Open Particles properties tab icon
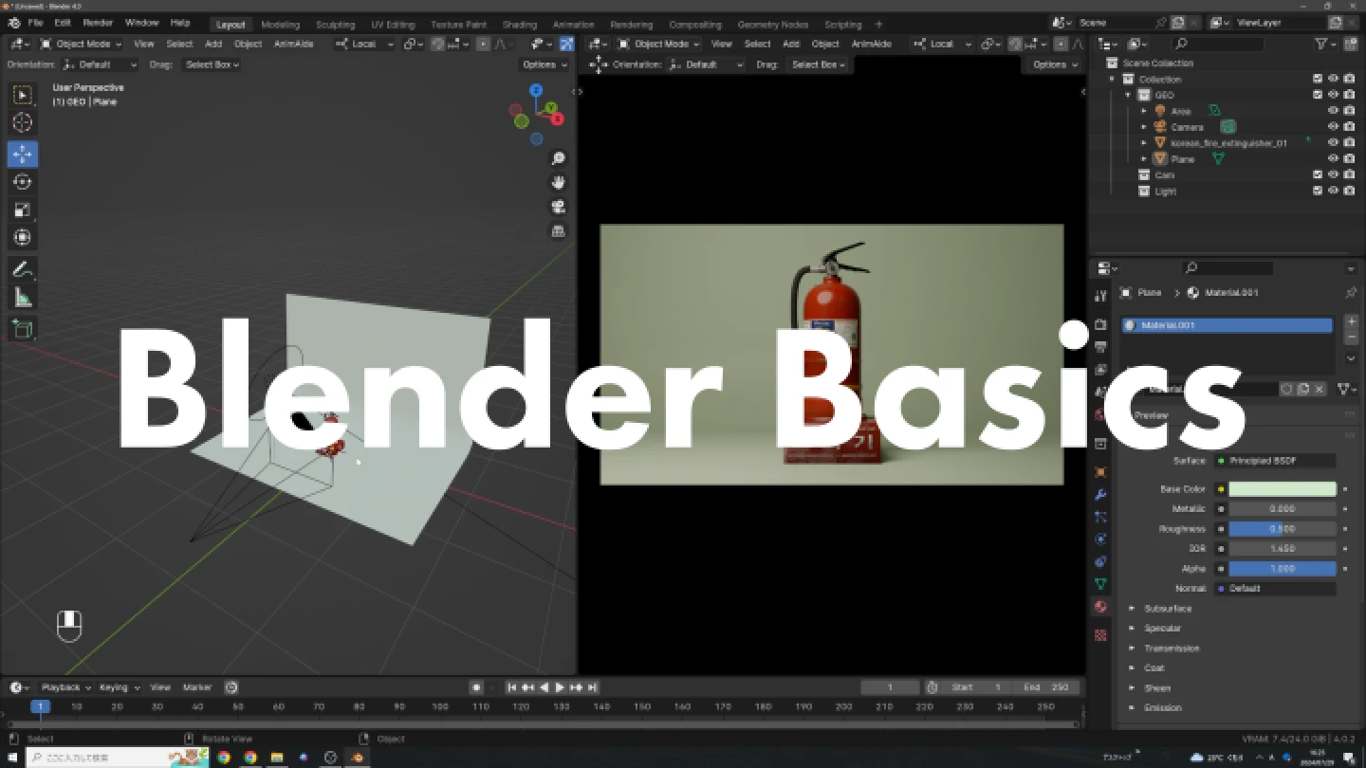 point(1100,517)
